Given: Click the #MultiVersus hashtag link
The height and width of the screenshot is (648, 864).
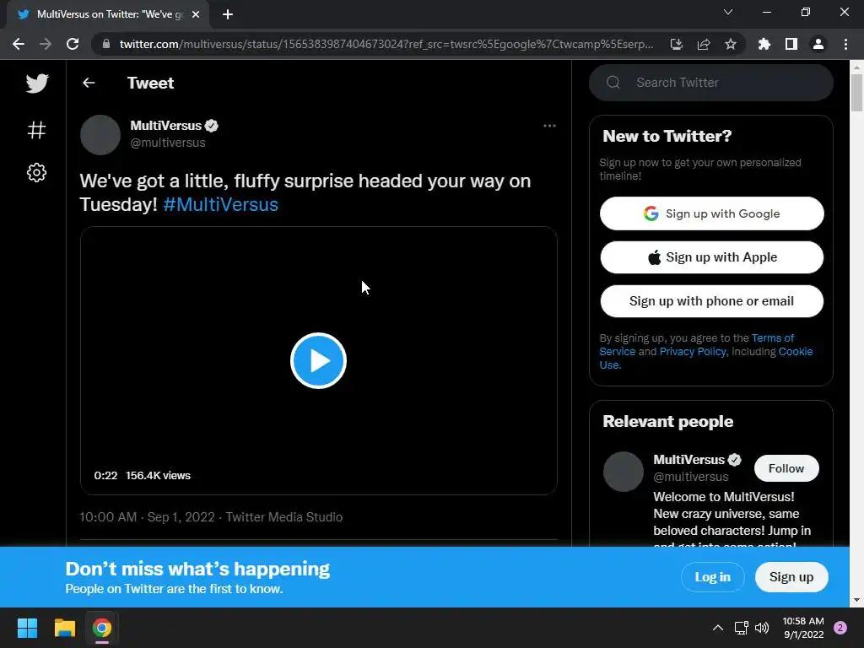Looking at the screenshot, I should [220, 204].
